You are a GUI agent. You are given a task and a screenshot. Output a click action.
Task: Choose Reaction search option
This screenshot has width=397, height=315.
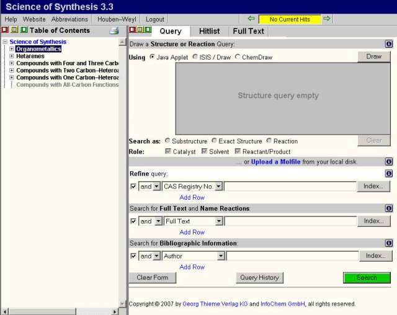click(x=269, y=140)
